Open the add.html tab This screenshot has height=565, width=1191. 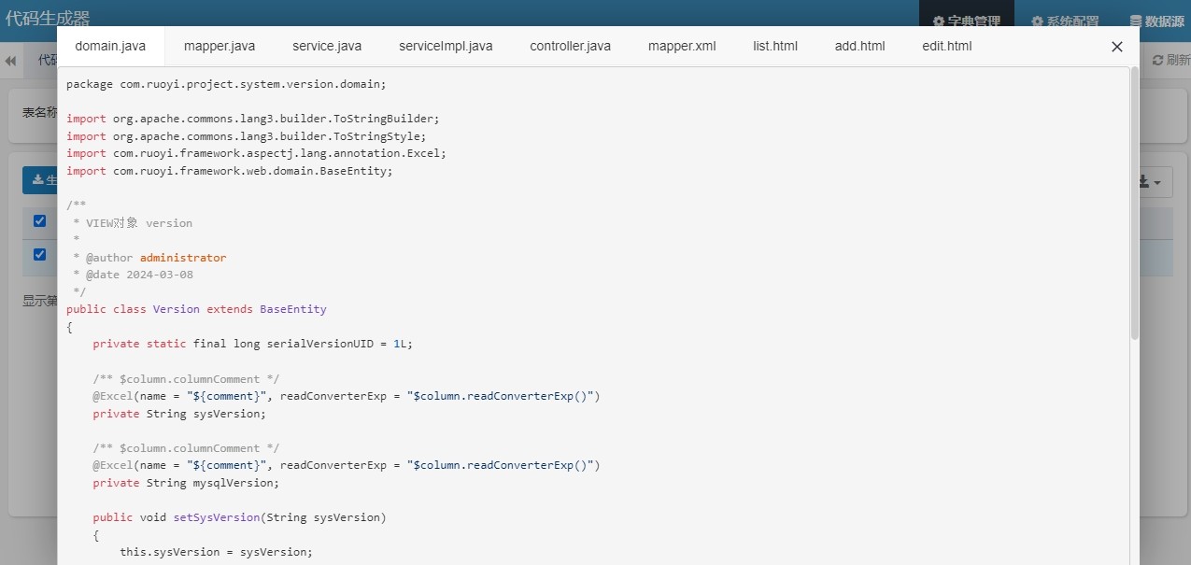859,46
